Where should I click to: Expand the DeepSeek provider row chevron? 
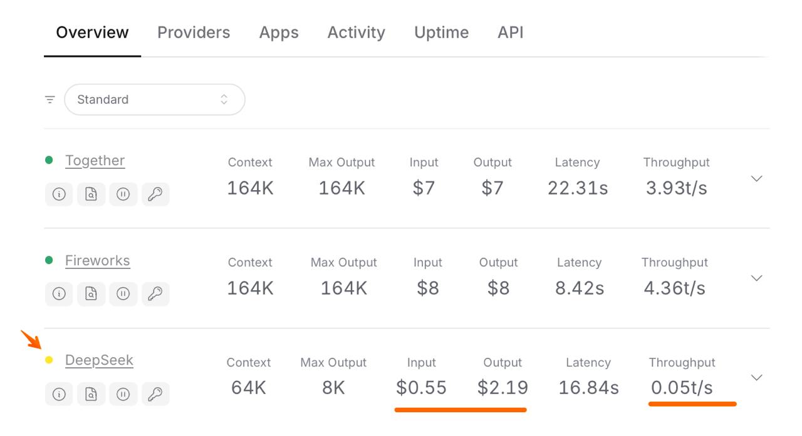pos(756,377)
